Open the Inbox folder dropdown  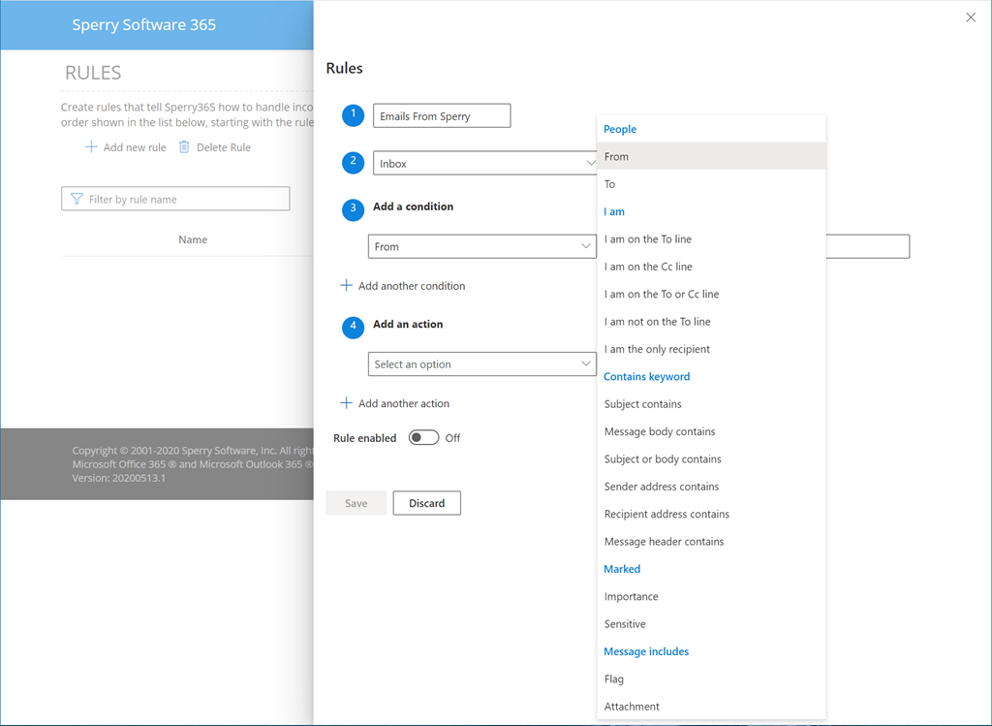(x=484, y=163)
